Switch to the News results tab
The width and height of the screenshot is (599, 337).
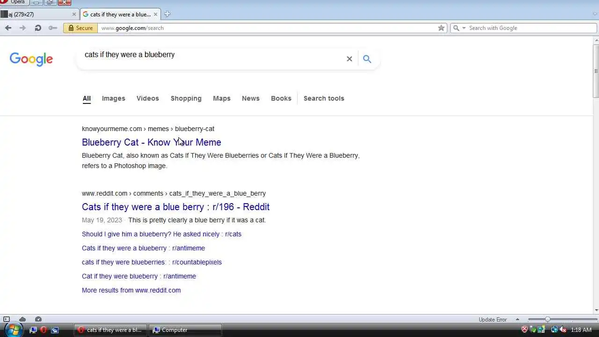251,98
